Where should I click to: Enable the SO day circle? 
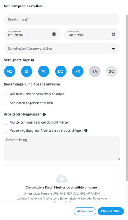pyautogui.click(x=112, y=71)
